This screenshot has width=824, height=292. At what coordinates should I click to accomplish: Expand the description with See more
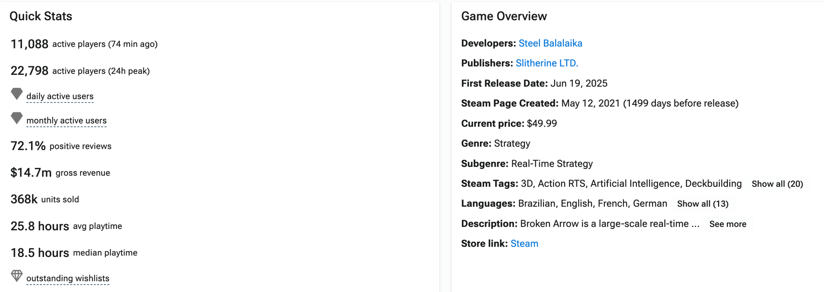tap(727, 224)
